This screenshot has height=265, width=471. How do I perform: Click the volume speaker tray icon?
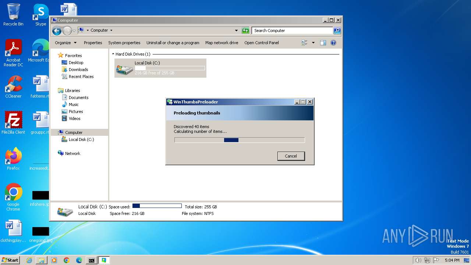pyautogui.click(x=418, y=260)
